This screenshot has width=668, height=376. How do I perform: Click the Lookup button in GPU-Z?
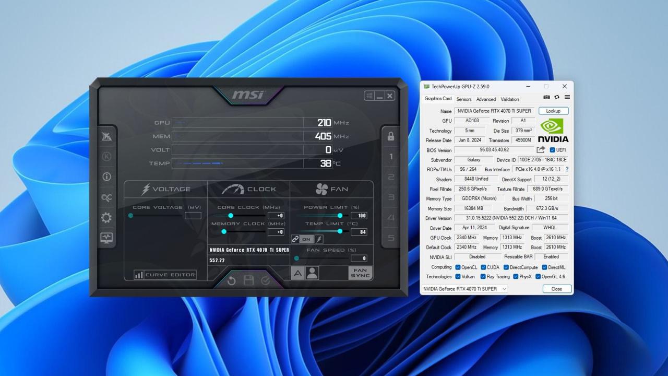pos(553,111)
